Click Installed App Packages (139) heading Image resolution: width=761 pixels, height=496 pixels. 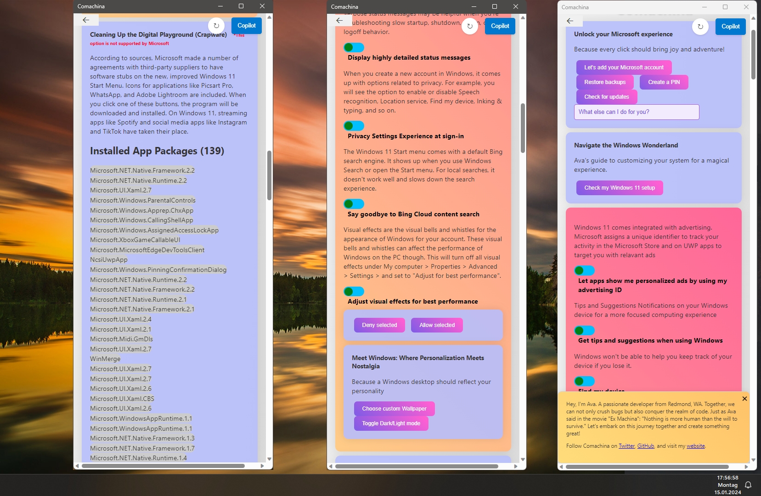(157, 151)
